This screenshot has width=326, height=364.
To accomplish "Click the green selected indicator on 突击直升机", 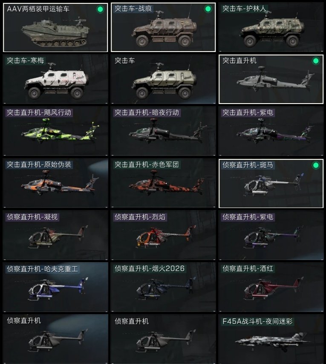I will pyautogui.click(x=315, y=61).
